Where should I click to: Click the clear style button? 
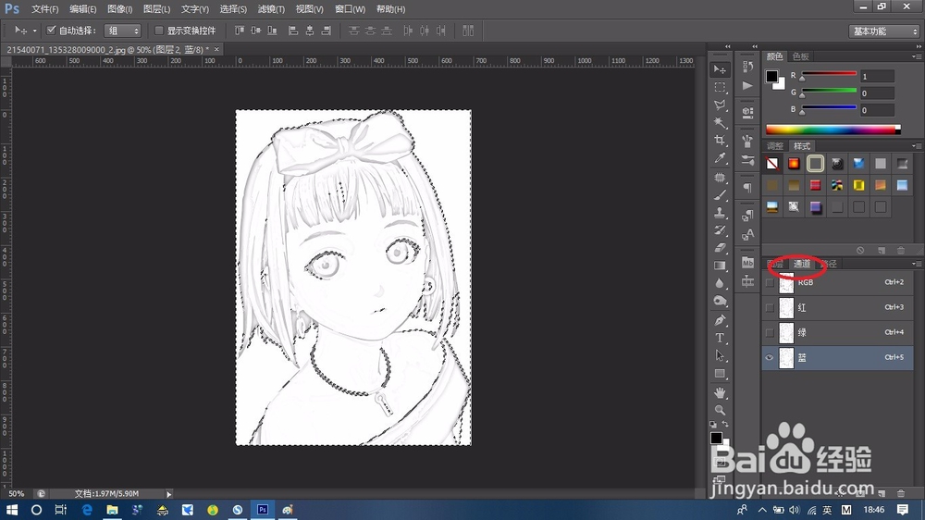860,250
